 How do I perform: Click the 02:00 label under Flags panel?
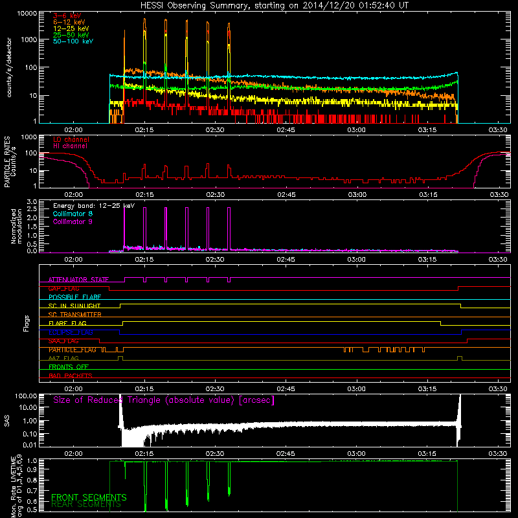click(73, 389)
